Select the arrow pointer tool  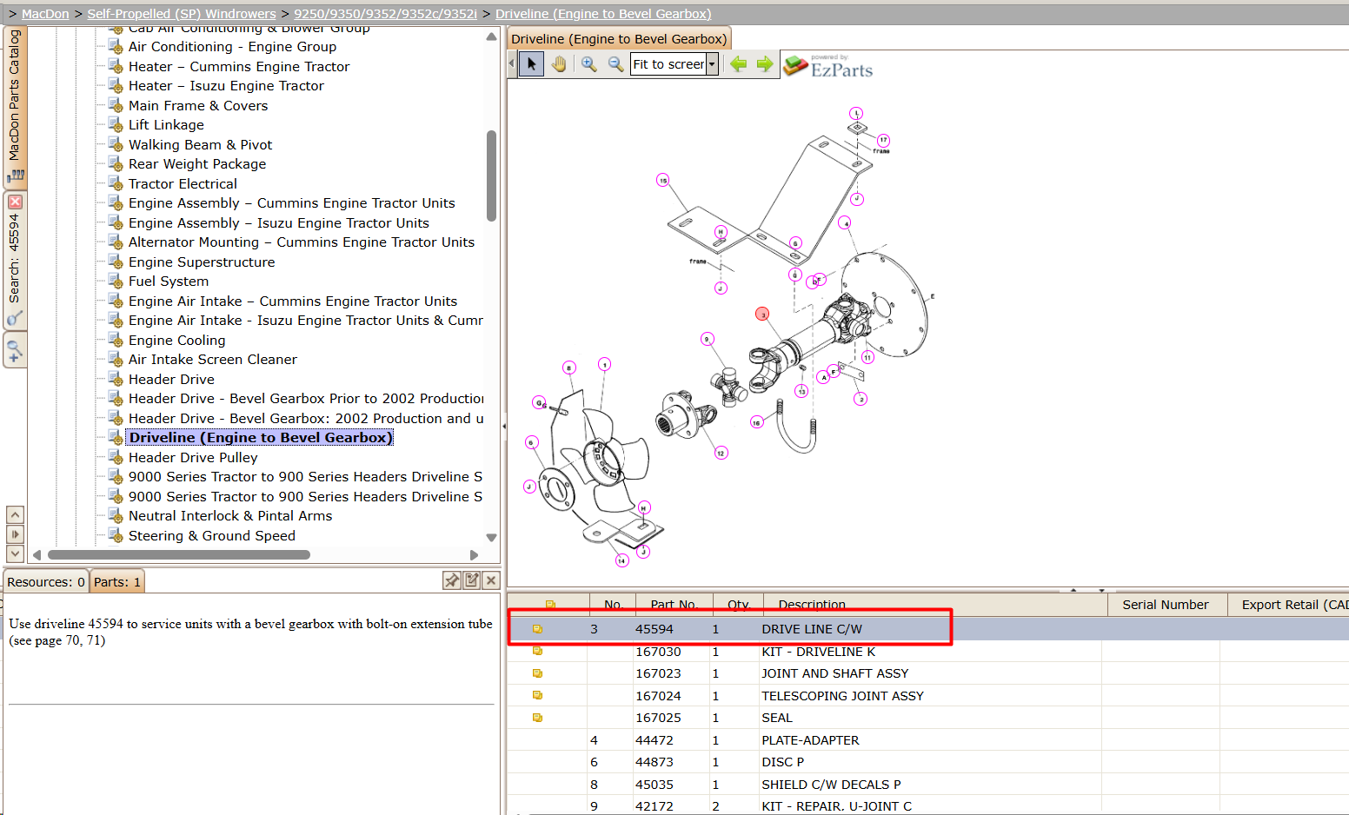pyautogui.click(x=532, y=64)
